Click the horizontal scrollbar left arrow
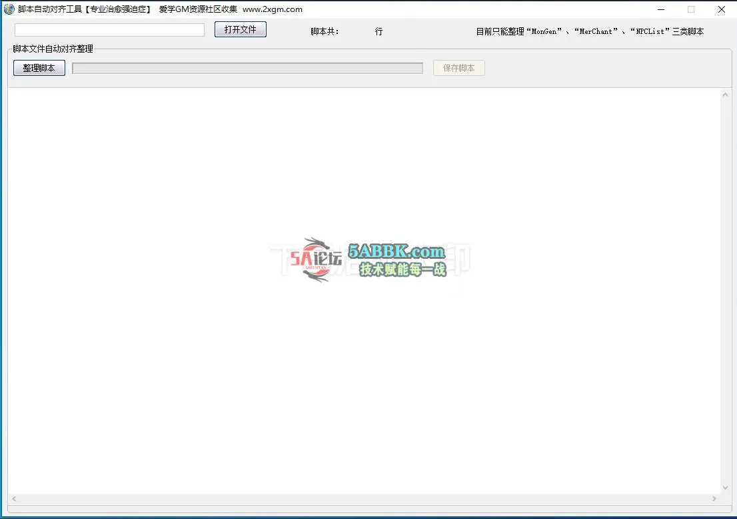737x519 pixels. 14,498
